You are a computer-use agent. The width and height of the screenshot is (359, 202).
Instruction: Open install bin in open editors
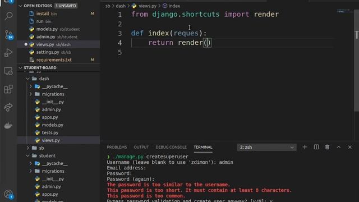pyautogui.click(x=58, y=13)
